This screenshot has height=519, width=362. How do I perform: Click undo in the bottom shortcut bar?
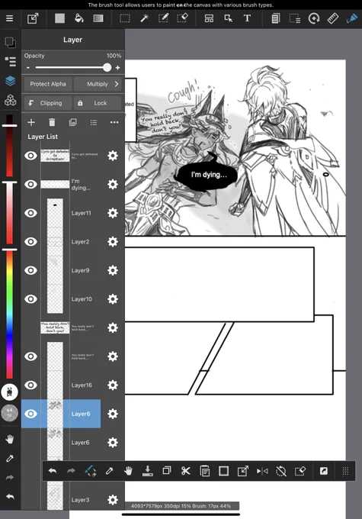click(53, 471)
